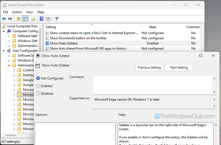
Task: Expand Administrative Templates under Computer Configuration
Action: coord(9,46)
